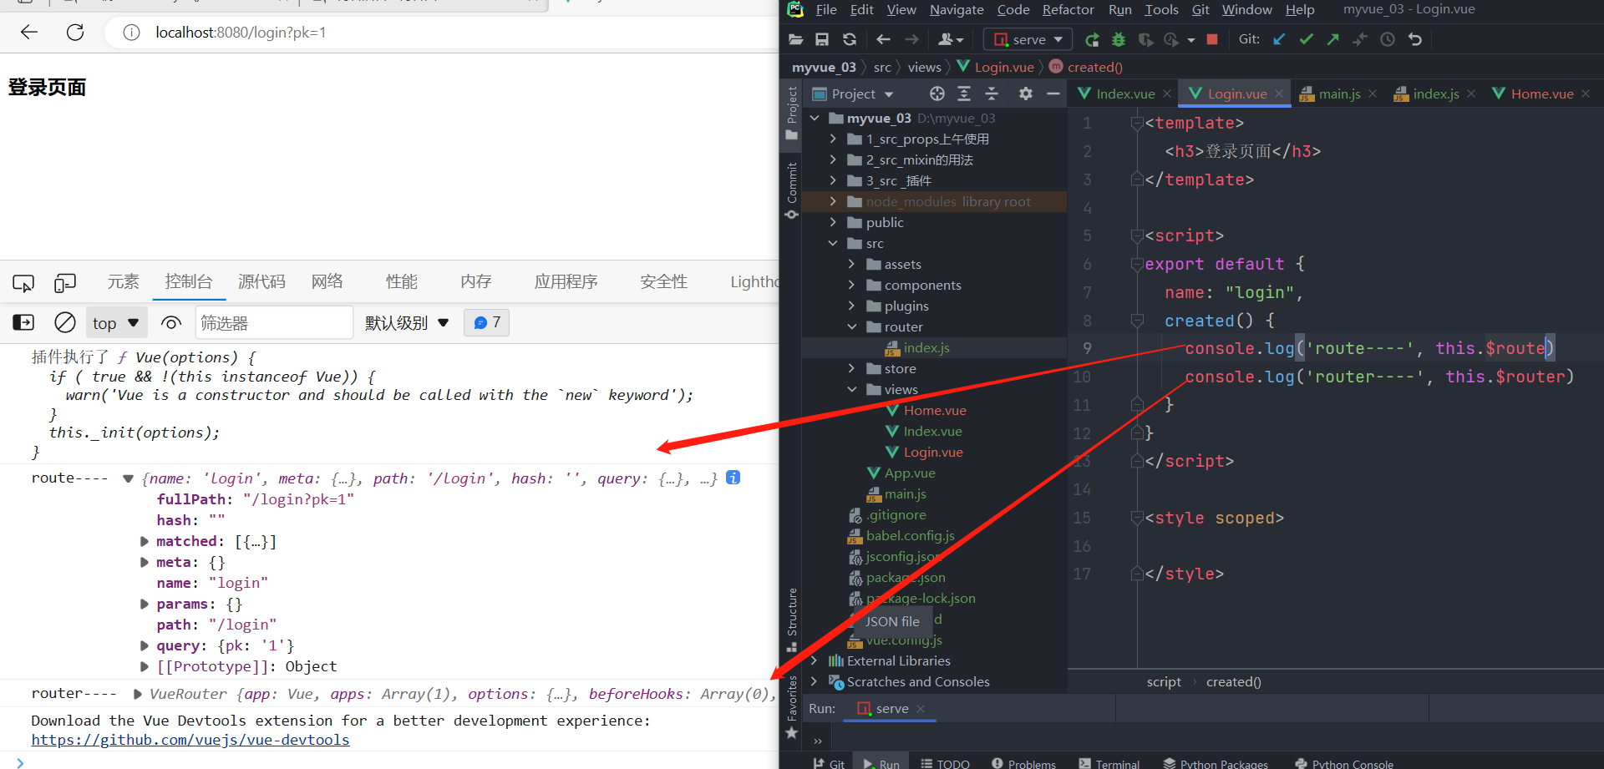1604x769 pixels.
Task: Toggle the Commit side tool window
Action: [791, 191]
